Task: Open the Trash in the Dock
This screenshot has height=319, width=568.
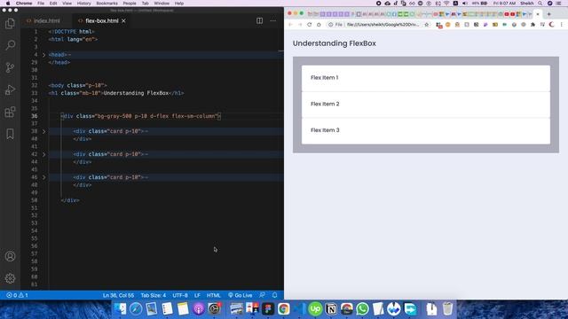Action: (x=447, y=309)
